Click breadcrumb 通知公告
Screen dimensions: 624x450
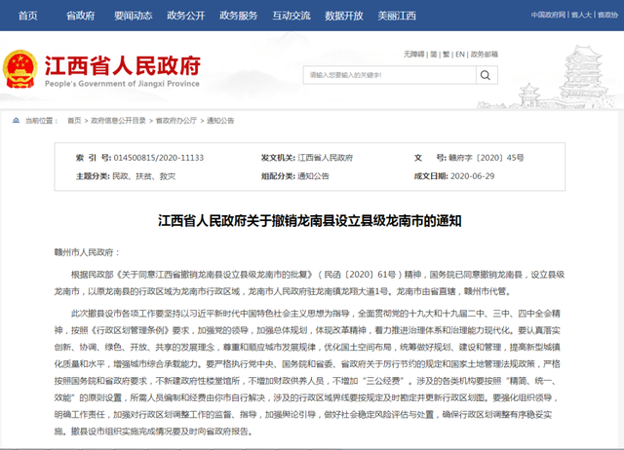[x=220, y=121]
